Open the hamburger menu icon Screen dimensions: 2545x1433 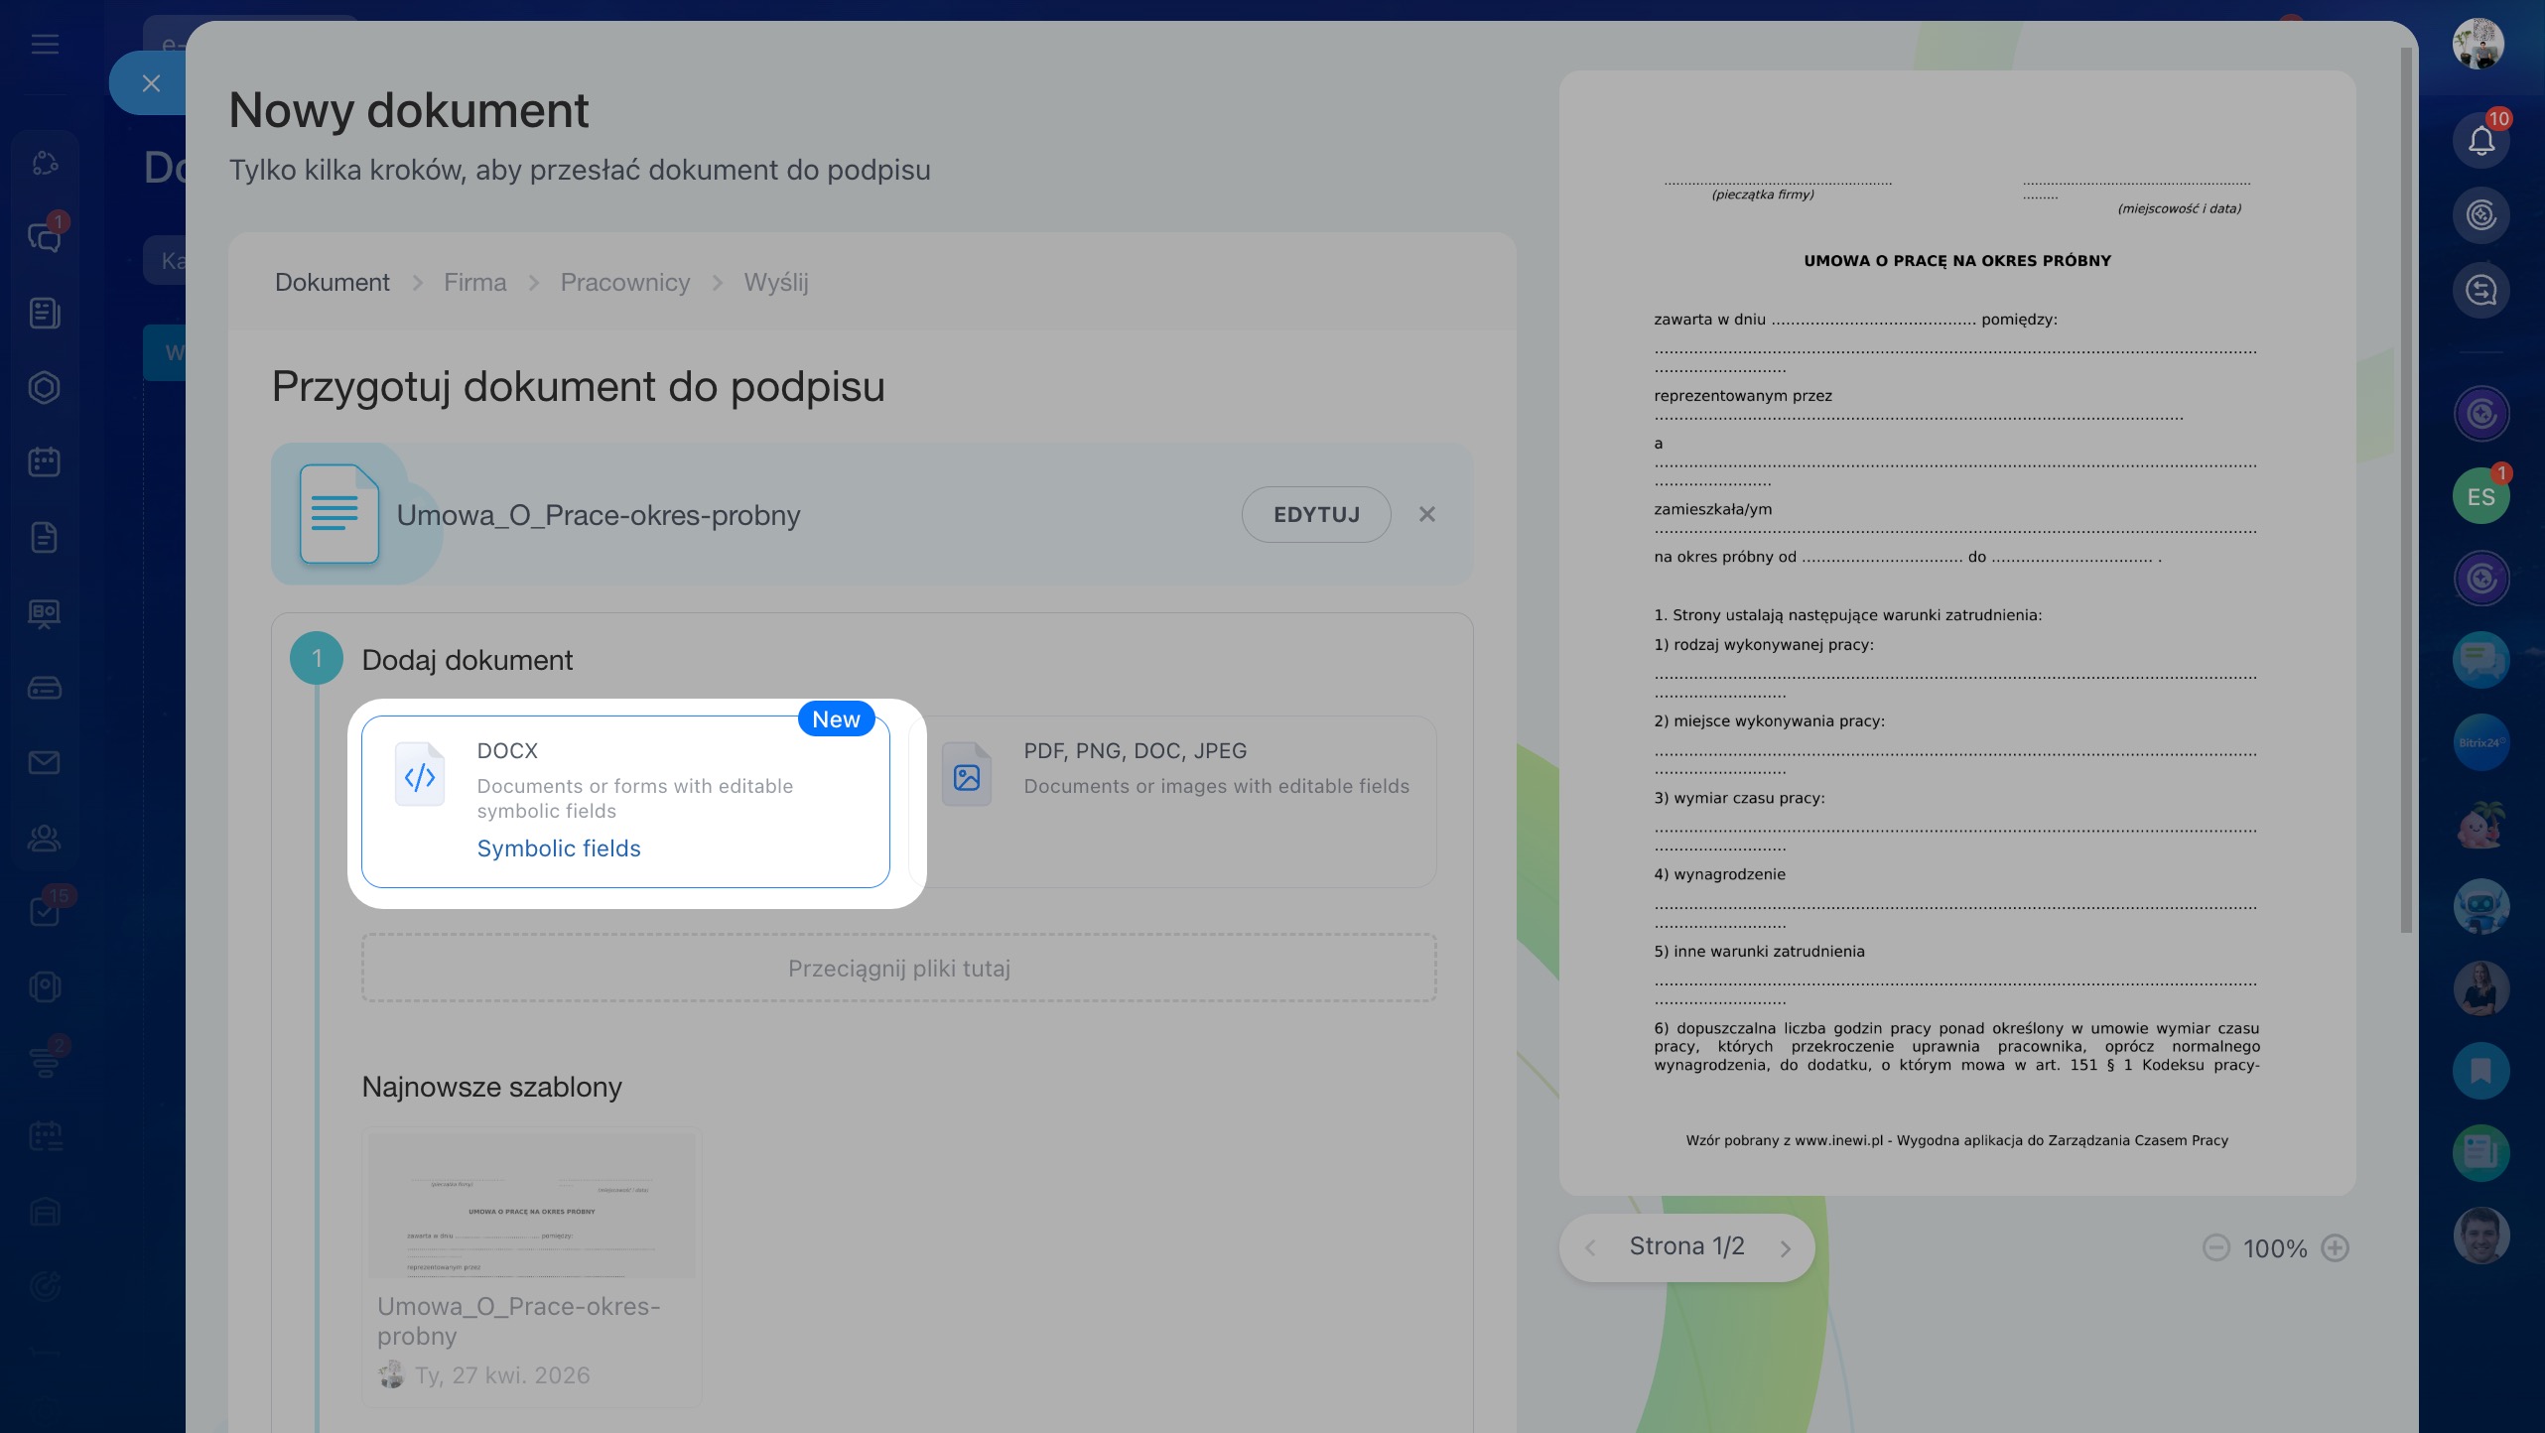tap(45, 44)
